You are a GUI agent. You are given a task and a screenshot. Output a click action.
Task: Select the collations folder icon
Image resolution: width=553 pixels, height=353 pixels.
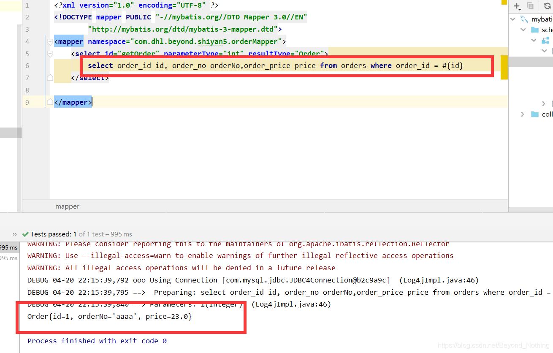(535, 114)
